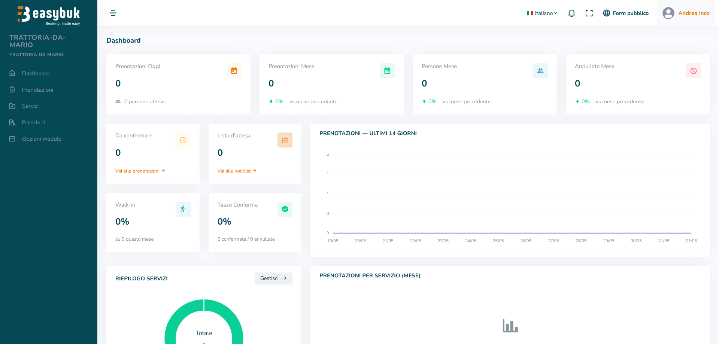Open the notifications bell
Image resolution: width=719 pixels, height=344 pixels.
571,13
